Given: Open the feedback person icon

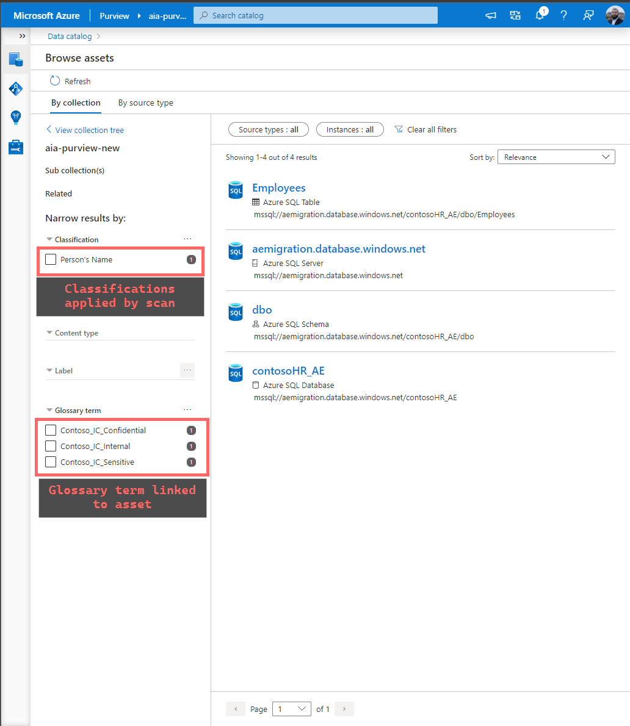Looking at the screenshot, I should (588, 15).
